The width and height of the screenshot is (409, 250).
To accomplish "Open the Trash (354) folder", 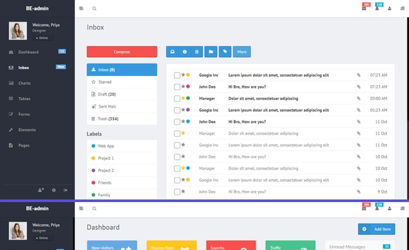I will [x=108, y=119].
